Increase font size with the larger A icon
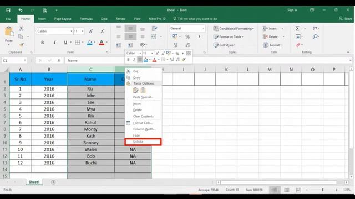The height and width of the screenshot is (199, 355). [x=90, y=31]
